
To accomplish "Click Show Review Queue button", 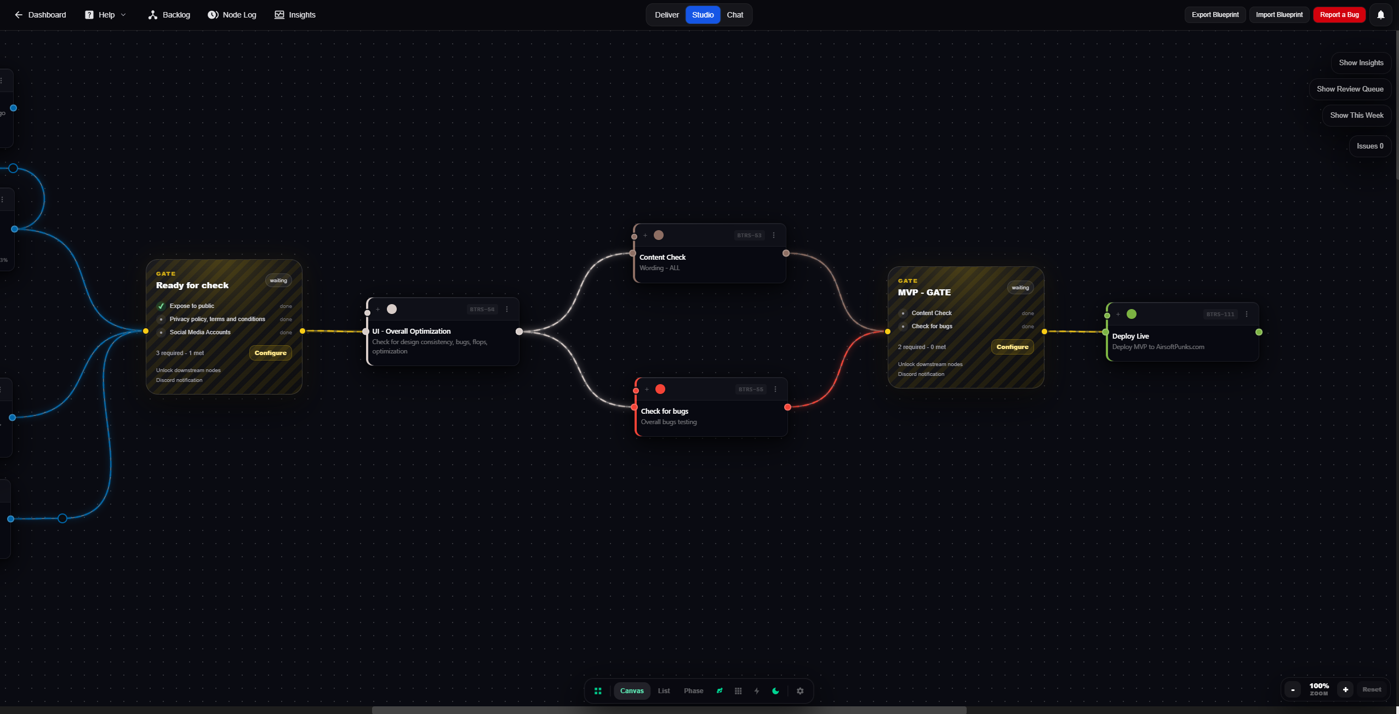I will (1350, 89).
